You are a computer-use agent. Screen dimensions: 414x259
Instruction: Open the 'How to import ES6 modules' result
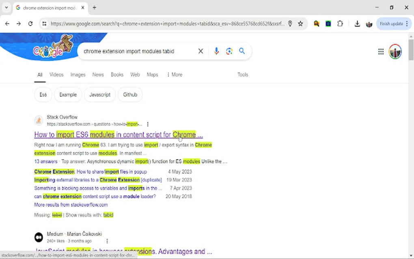click(118, 134)
